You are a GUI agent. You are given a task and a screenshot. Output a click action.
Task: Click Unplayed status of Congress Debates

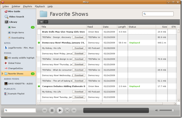tap(135, 86)
